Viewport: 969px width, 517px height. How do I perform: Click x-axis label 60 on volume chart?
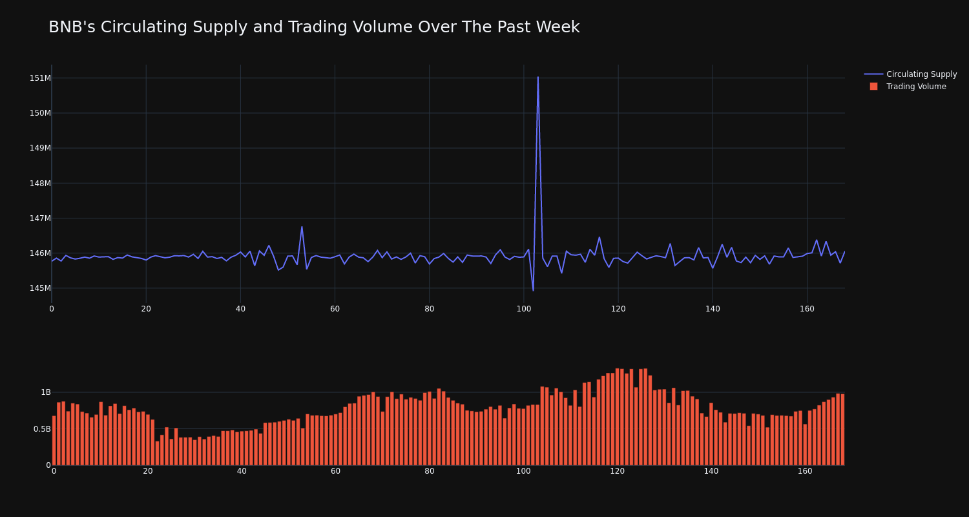(x=335, y=471)
